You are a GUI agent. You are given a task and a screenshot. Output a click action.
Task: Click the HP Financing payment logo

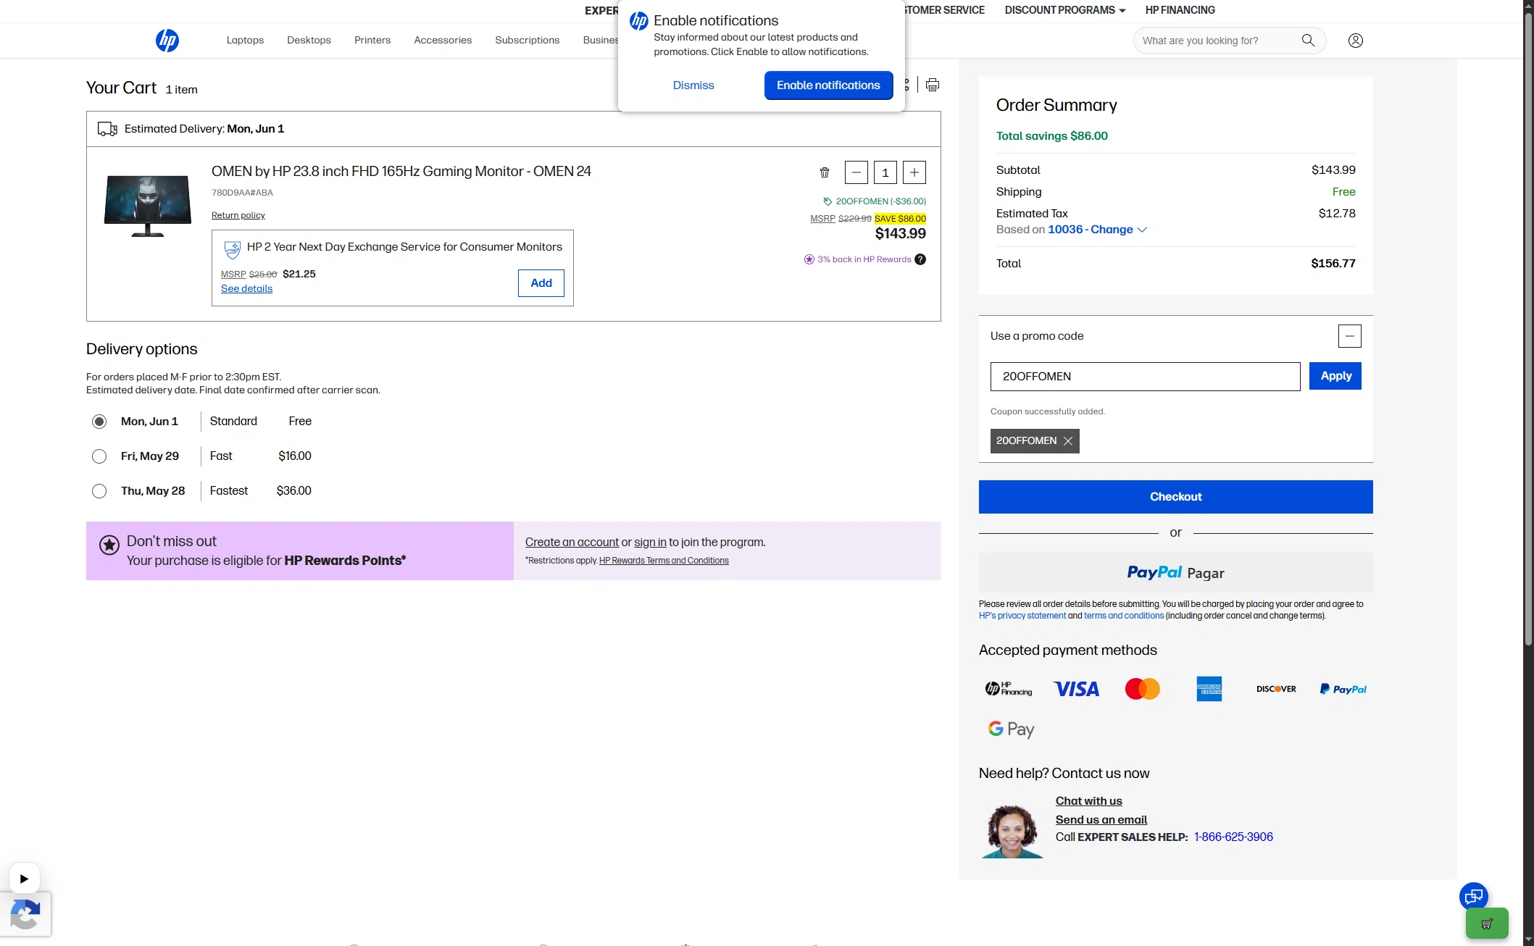[x=1009, y=689]
